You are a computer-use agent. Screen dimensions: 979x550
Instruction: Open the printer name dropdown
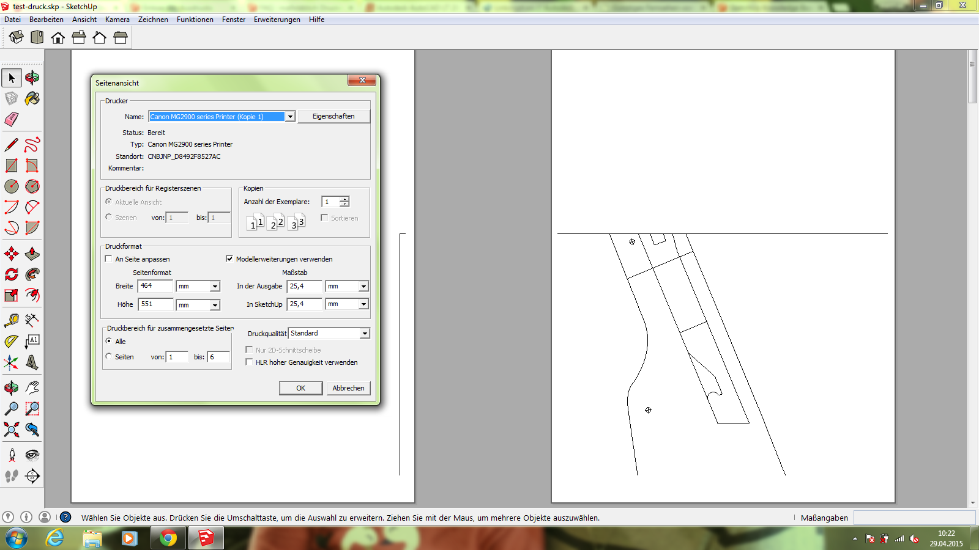[290, 117]
